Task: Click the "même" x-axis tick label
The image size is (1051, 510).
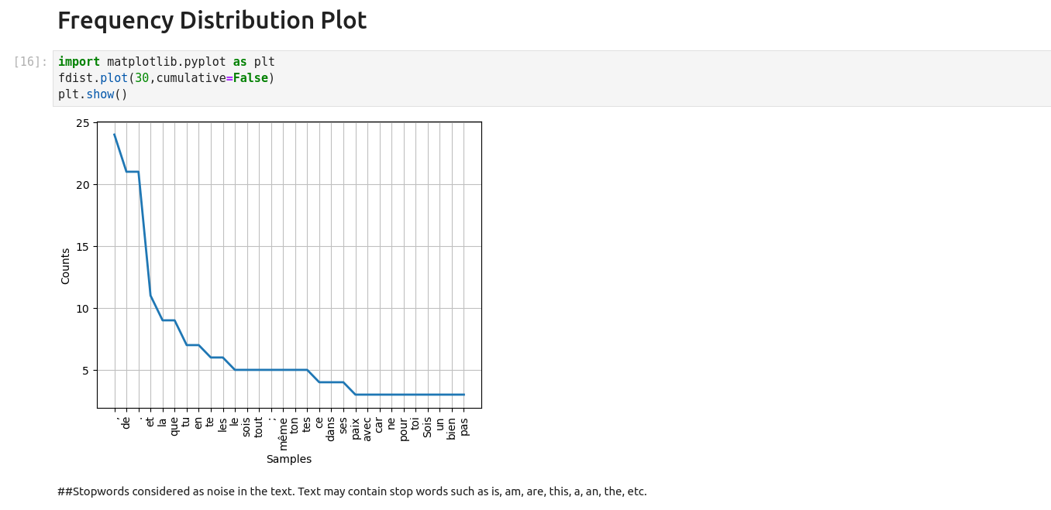Action: tap(283, 433)
